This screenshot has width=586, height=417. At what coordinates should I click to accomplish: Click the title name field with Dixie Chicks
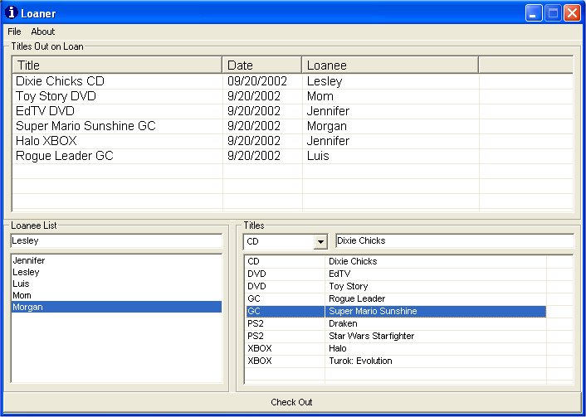[x=453, y=240]
